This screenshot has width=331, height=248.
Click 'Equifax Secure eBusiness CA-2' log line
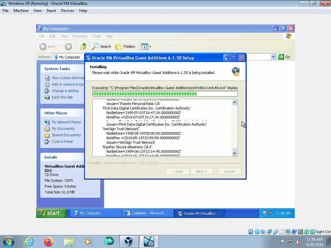[x=127, y=147]
